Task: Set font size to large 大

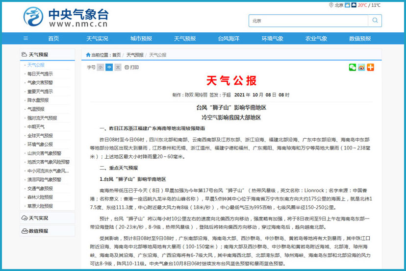Action: [x=118, y=68]
